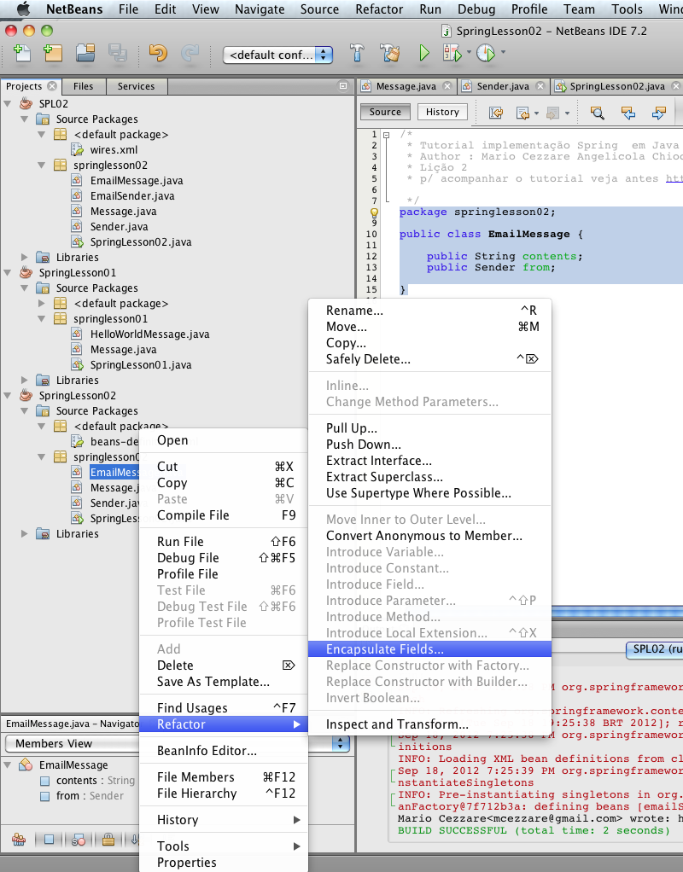Switch editor to History view
The image size is (683, 872).
pyautogui.click(x=442, y=112)
